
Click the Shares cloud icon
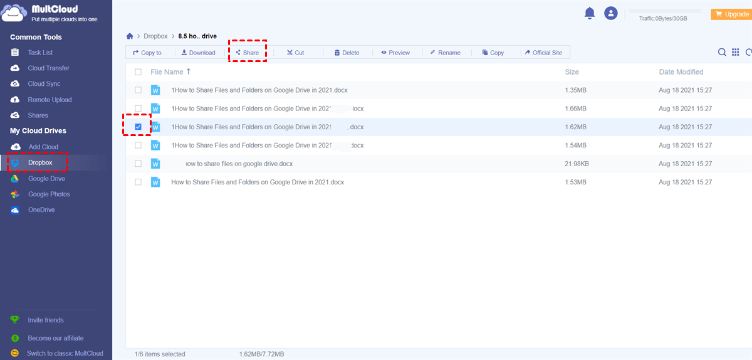coord(15,115)
